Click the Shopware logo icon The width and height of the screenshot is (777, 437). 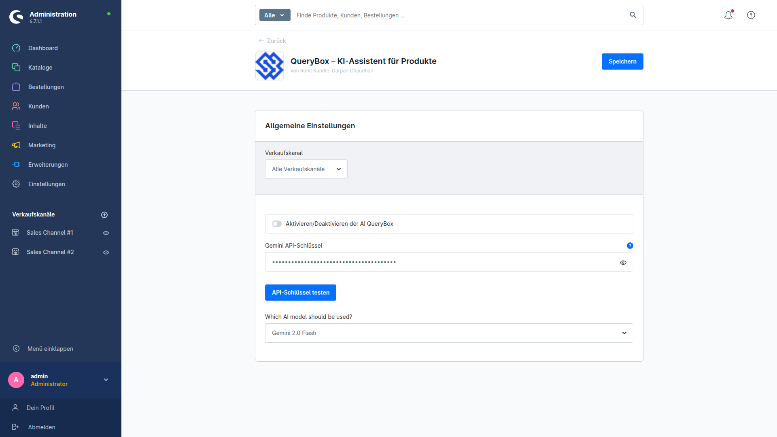[16, 17]
